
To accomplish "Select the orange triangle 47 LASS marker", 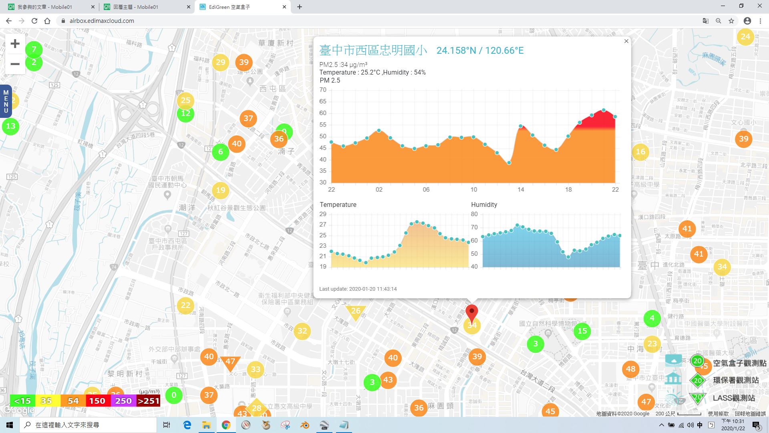I will [x=230, y=363].
